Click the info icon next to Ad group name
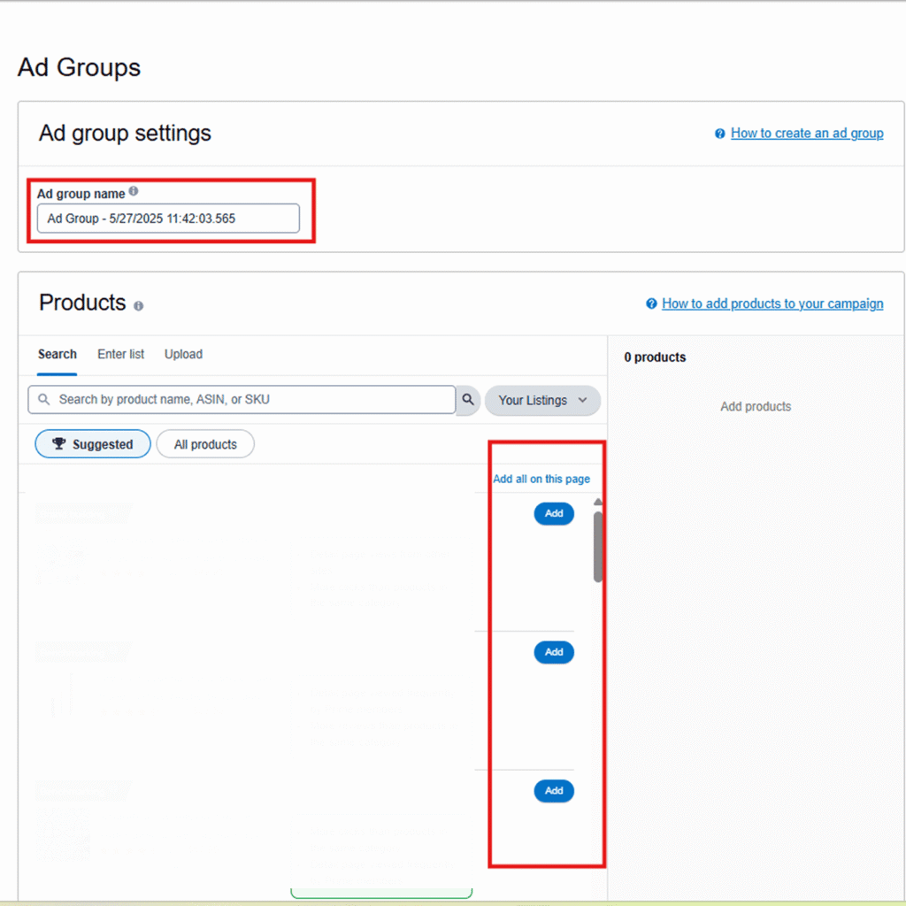The height and width of the screenshot is (906, 906). click(133, 189)
